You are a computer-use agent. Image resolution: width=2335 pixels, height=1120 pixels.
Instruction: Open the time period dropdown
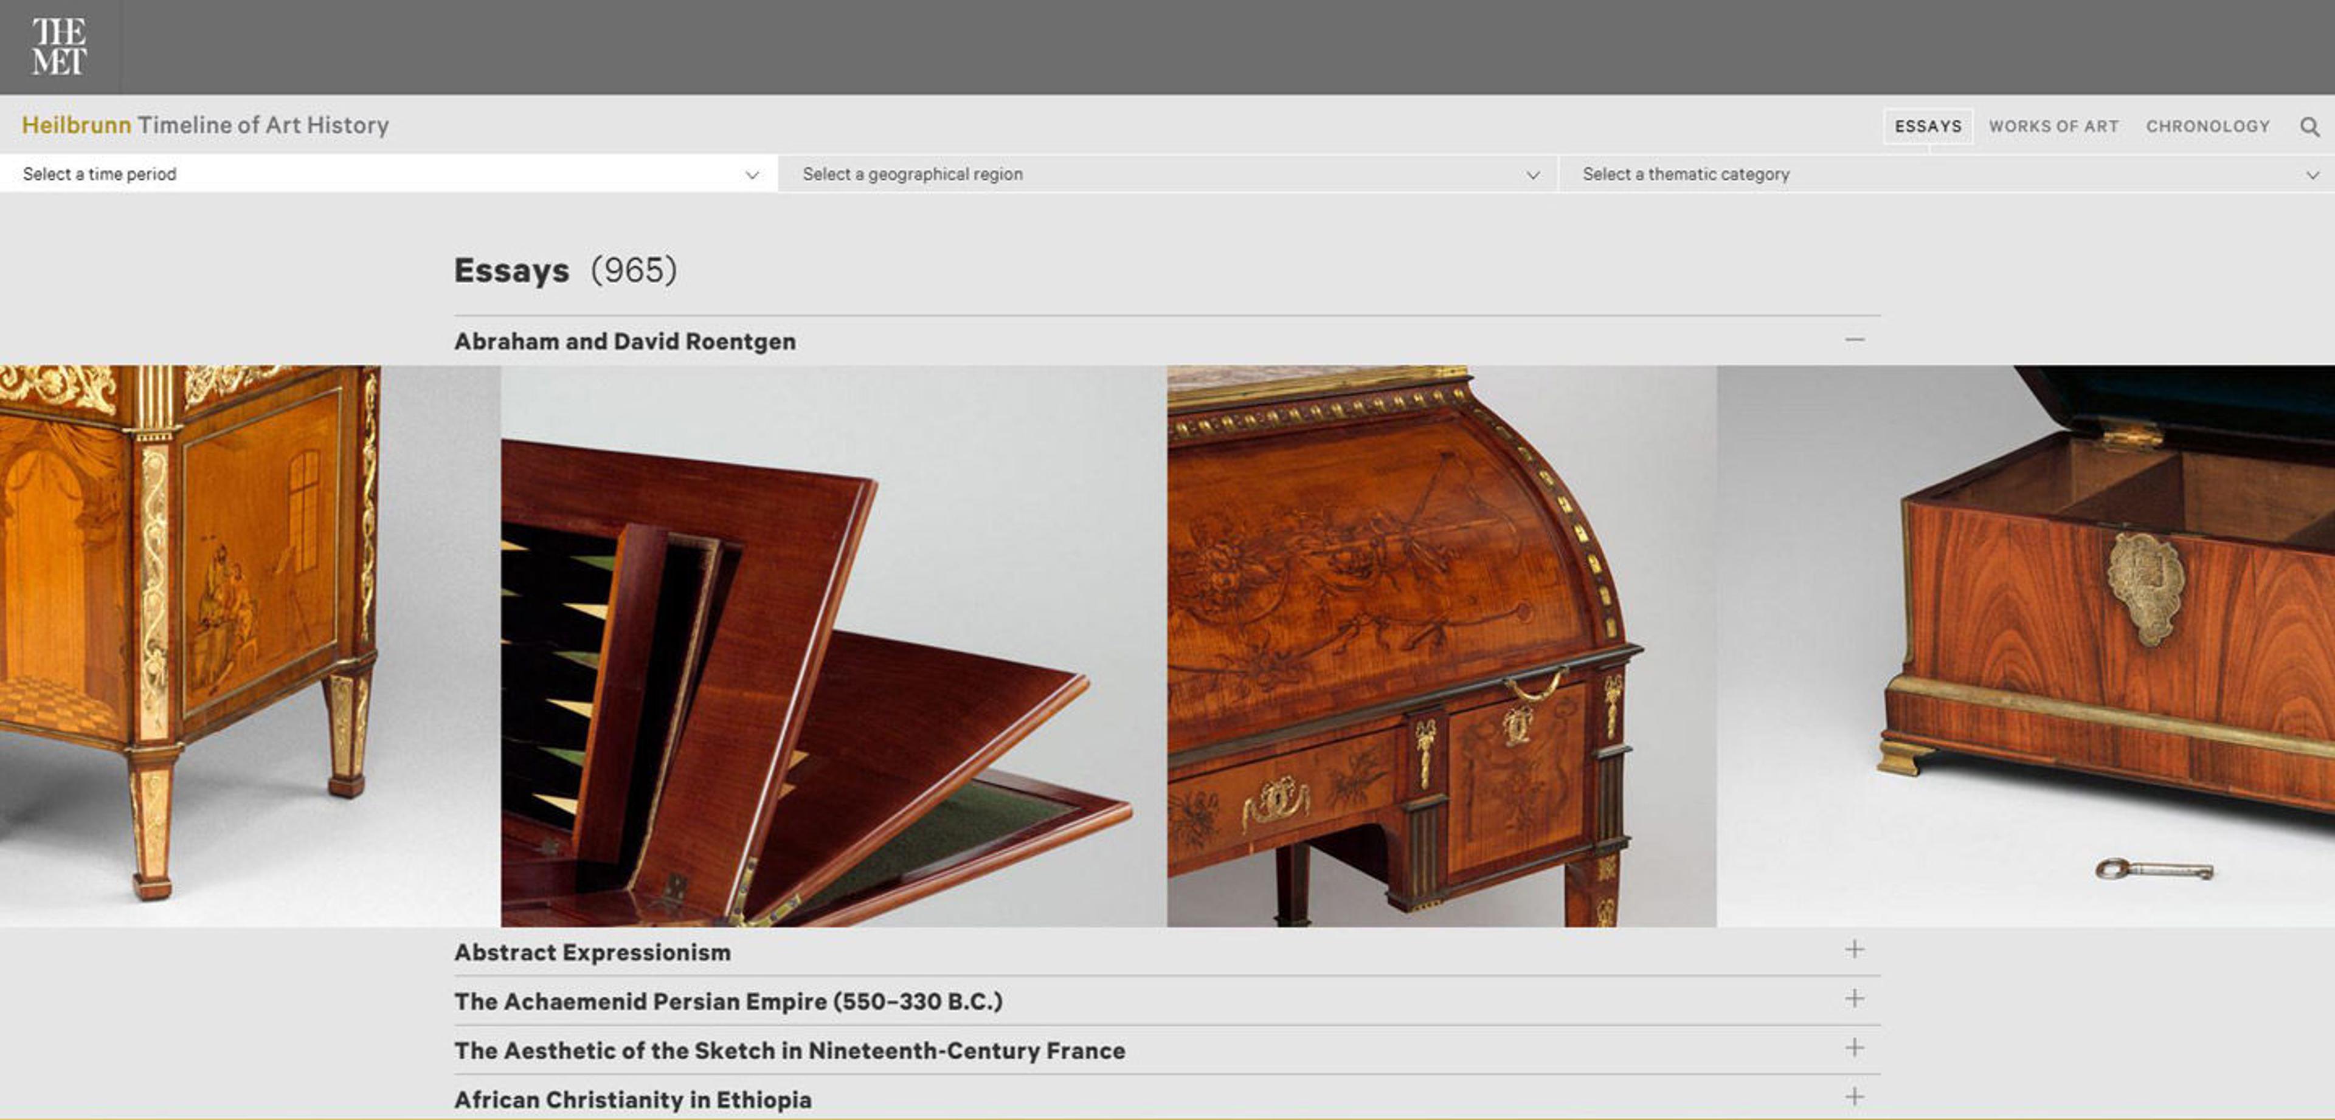(389, 174)
